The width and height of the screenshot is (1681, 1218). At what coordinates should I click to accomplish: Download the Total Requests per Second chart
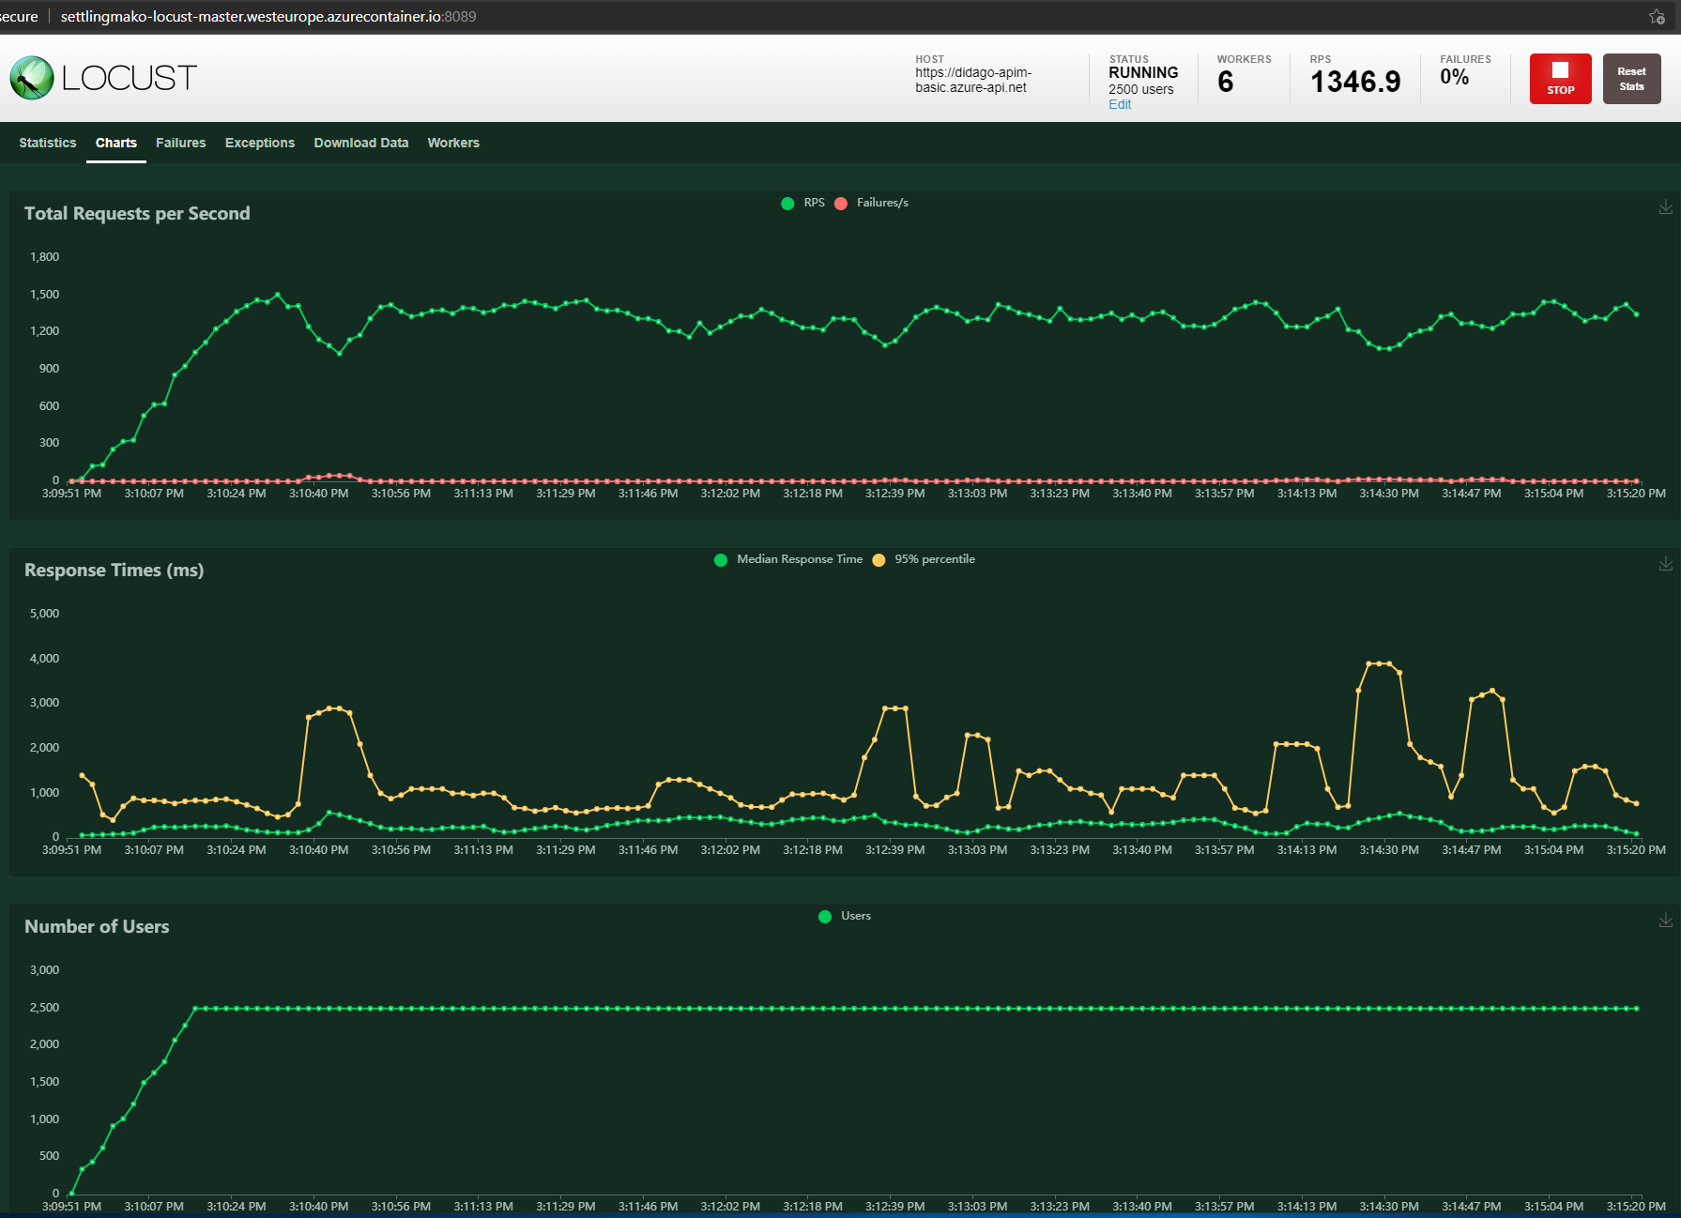(1665, 207)
